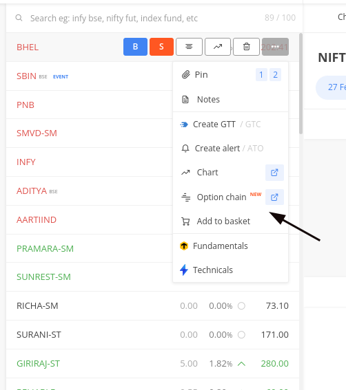The height and width of the screenshot is (390, 346).
Task: Select SUNREST-SM in the watchlist
Action: pos(43,277)
